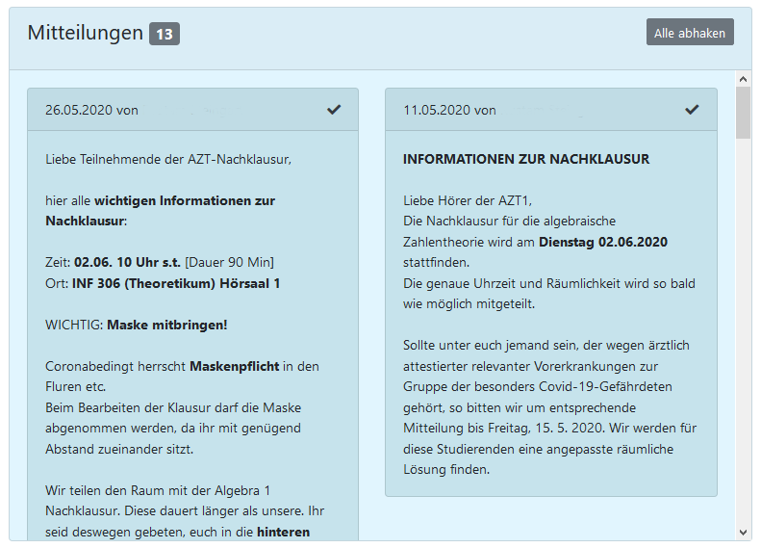Select the 26.05.2020 message header date

(79, 110)
